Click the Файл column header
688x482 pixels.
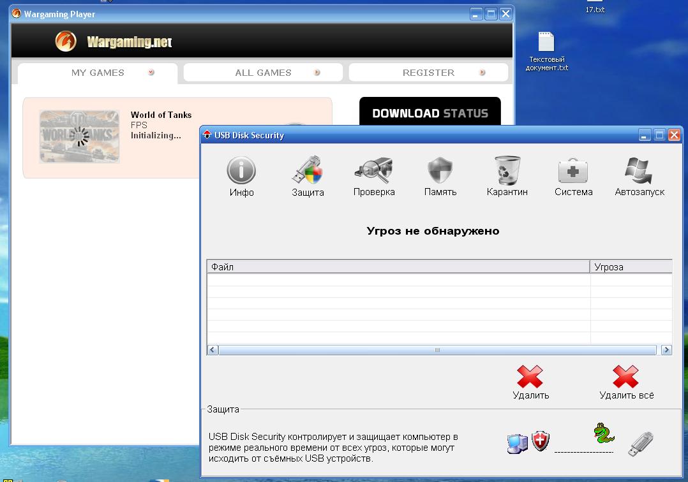click(x=398, y=267)
